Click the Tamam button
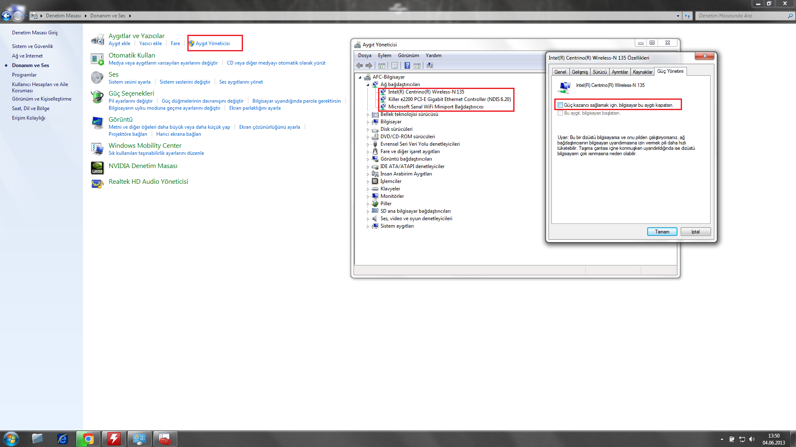 click(x=662, y=232)
